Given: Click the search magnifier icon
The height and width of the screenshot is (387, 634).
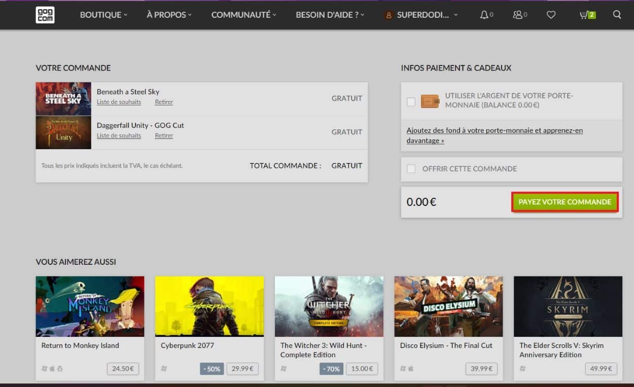Looking at the screenshot, I should [x=617, y=15].
